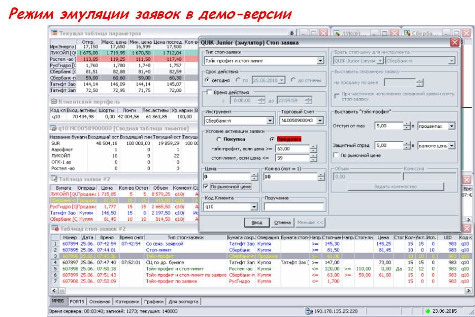This screenshot has width=475, height=317.
Task: Click the Поручение text field
Action: 293,207
